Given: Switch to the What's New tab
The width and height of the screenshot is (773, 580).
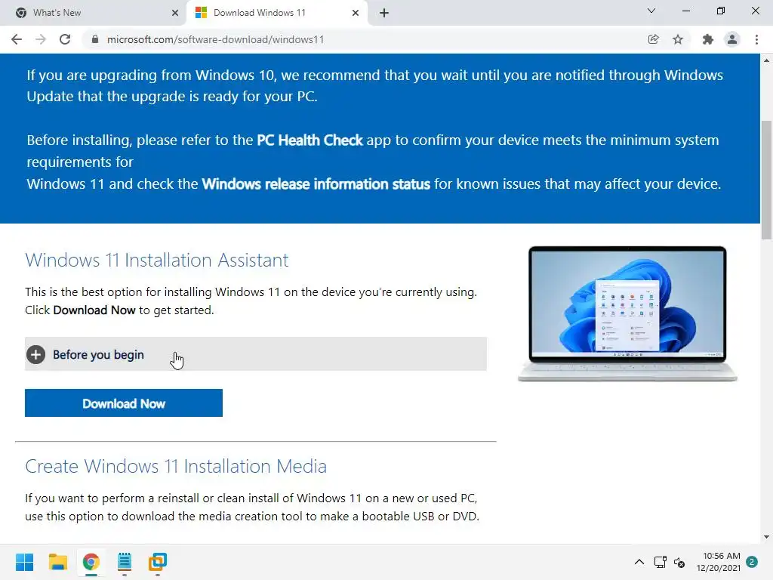Looking at the screenshot, I should click(x=93, y=13).
